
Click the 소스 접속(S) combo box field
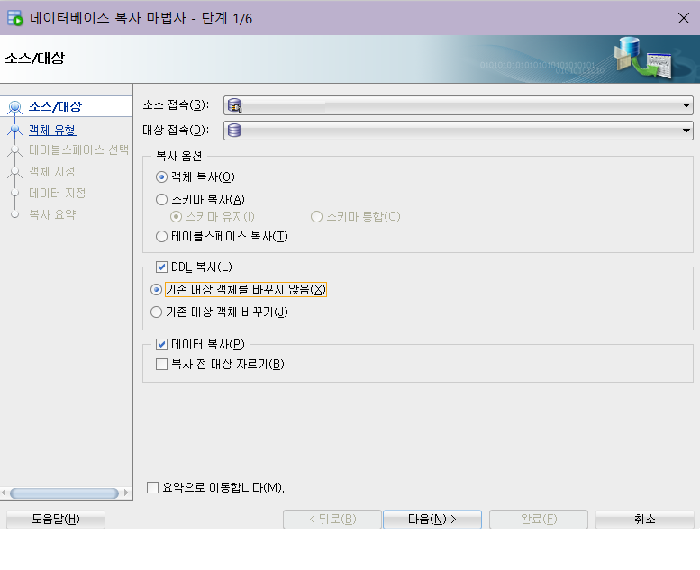[x=458, y=105]
